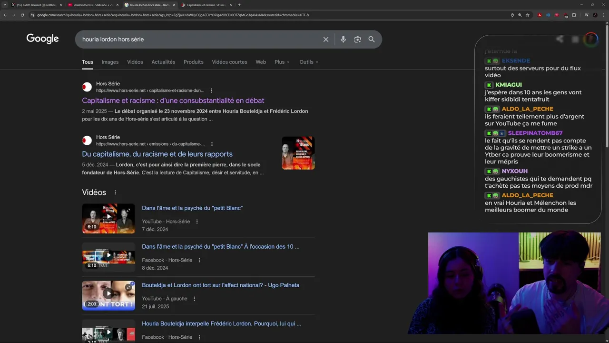The height and width of the screenshot is (343, 609).
Task: Open tab search dropdown arrow
Action: [5, 5]
